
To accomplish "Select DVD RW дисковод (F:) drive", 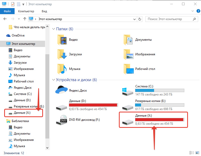I will click(78, 120).
